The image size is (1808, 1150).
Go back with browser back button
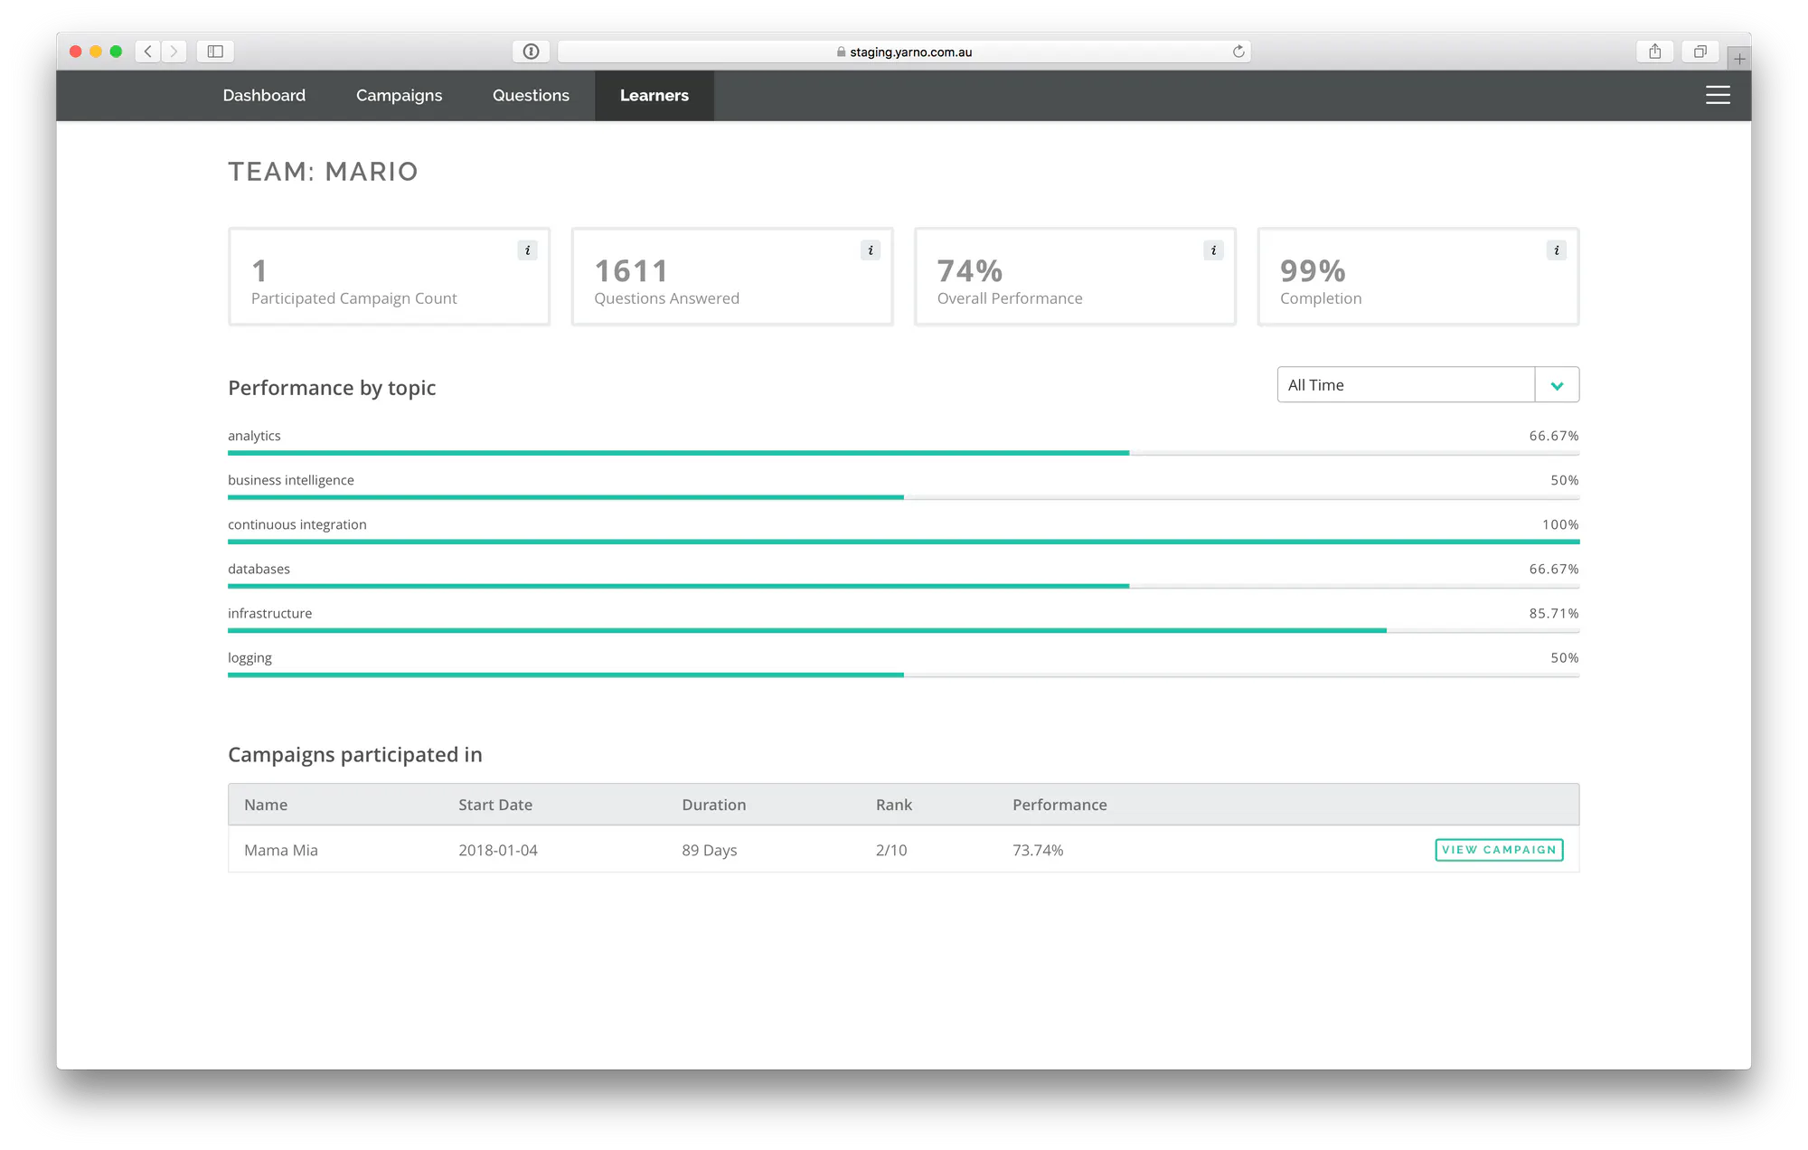point(148,52)
